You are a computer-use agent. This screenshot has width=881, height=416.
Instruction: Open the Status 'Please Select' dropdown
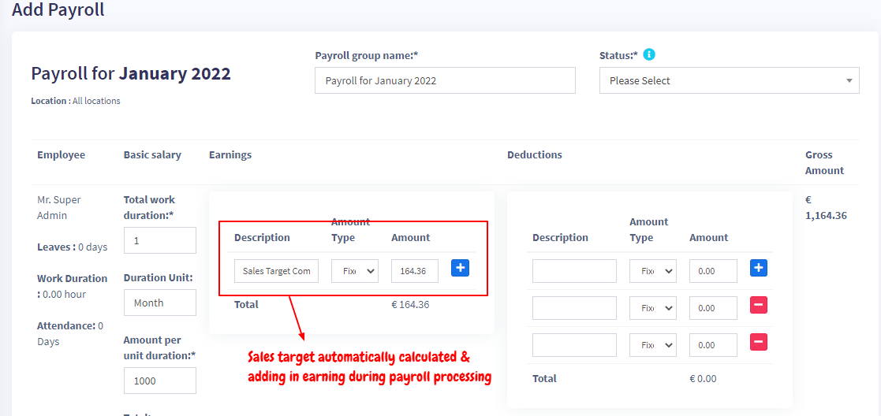pyautogui.click(x=729, y=80)
